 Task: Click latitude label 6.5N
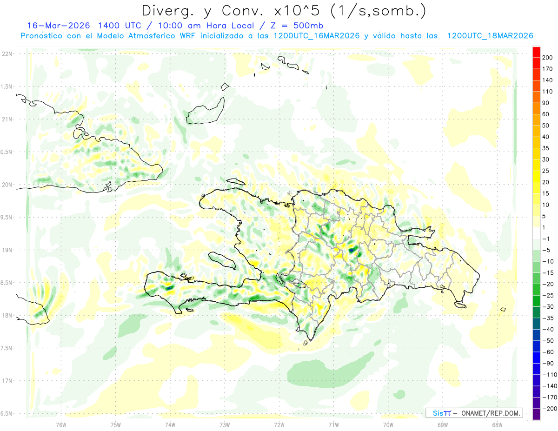pos(7,413)
